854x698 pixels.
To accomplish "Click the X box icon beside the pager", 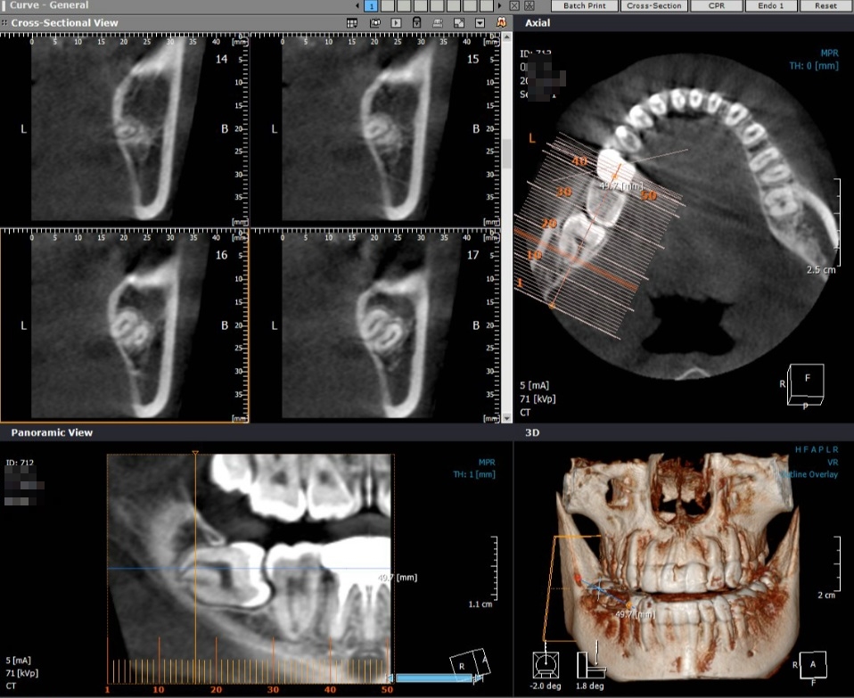I will (x=514, y=6).
